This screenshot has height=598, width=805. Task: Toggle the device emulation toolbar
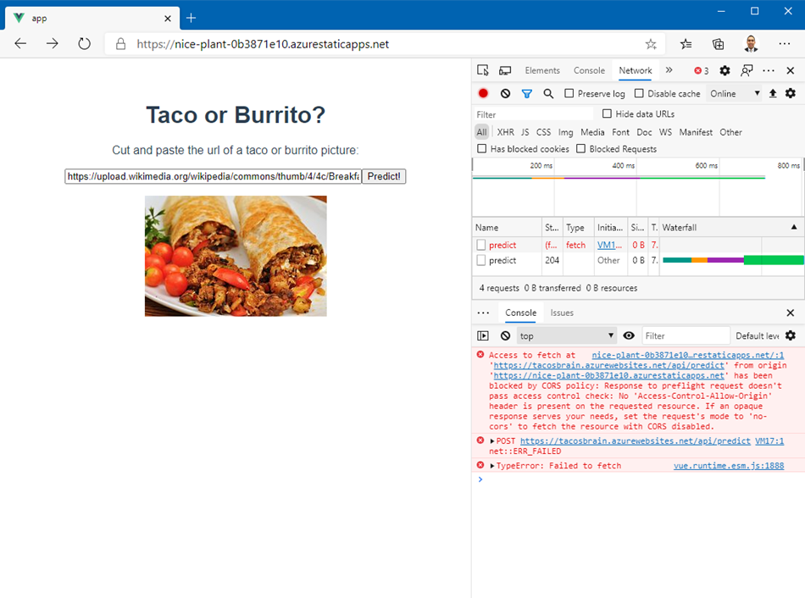pos(506,70)
